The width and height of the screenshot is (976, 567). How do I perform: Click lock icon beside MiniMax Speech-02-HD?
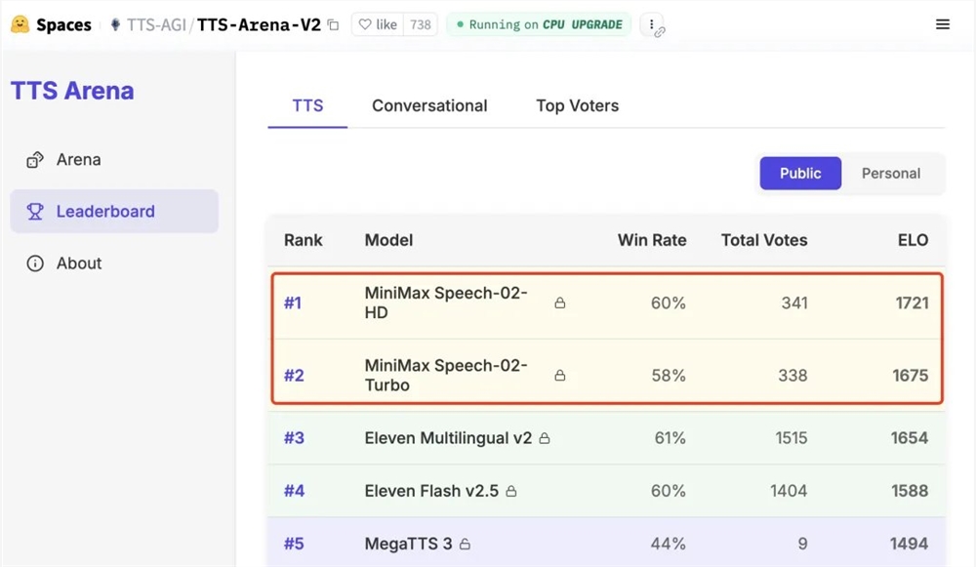tap(560, 304)
